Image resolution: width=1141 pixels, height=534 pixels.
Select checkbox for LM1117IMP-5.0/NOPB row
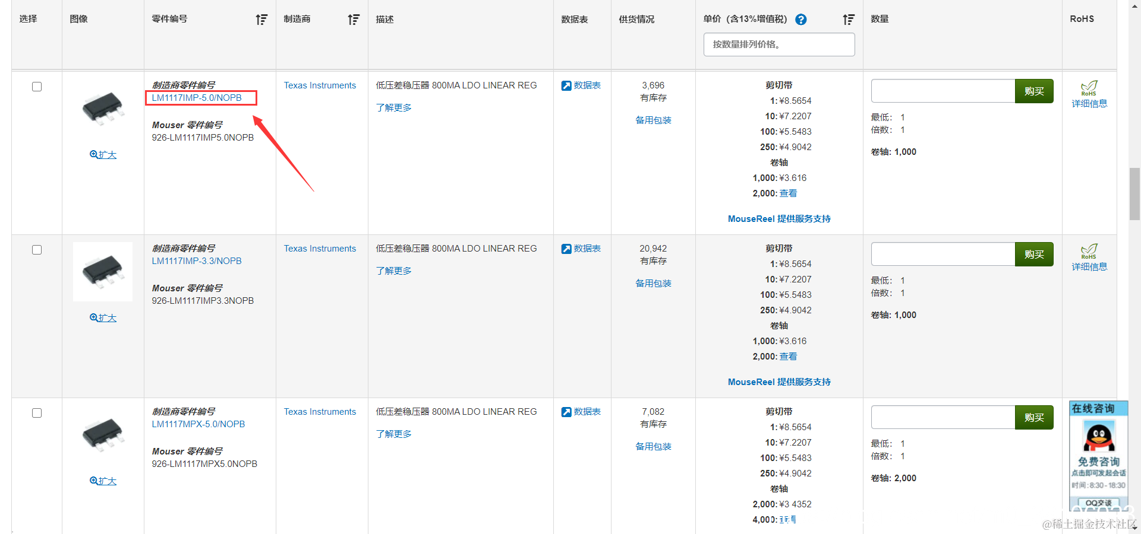point(37,87)
